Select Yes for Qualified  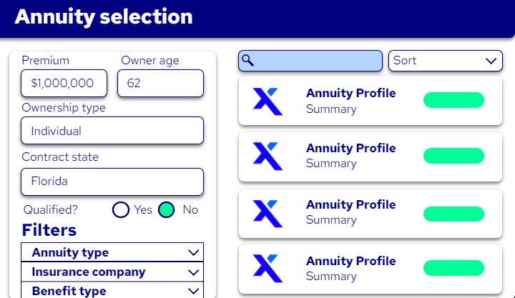(121, 209)
